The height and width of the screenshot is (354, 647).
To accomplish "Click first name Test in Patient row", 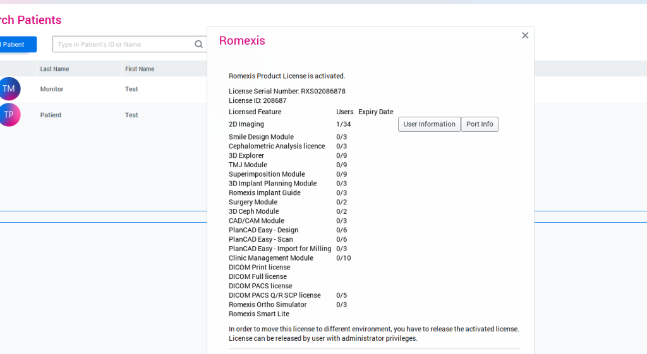I will [x=131, y=115].
